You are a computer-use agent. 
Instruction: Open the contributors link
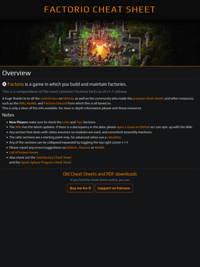click(x=49, y=98)
